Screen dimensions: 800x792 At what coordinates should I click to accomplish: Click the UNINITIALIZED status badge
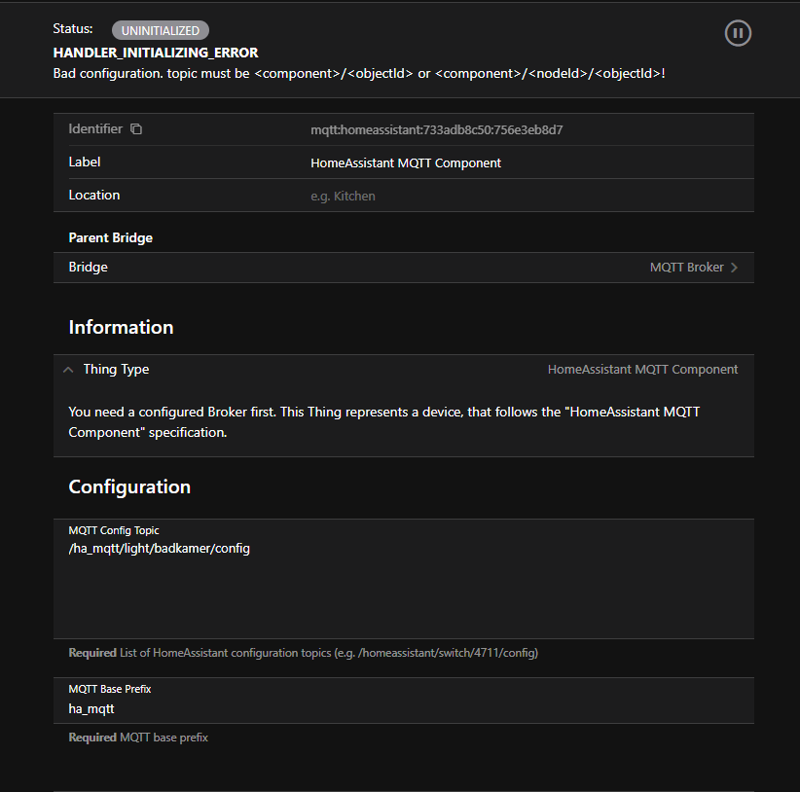[160, 31]
